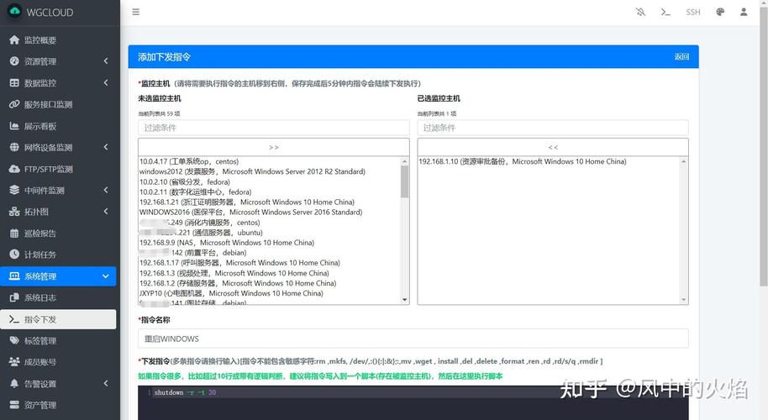The image size is (768, 420).
Task: Select host 192.168.1.17 (呼叫服务器)
Action: click(x=239, y=263)
